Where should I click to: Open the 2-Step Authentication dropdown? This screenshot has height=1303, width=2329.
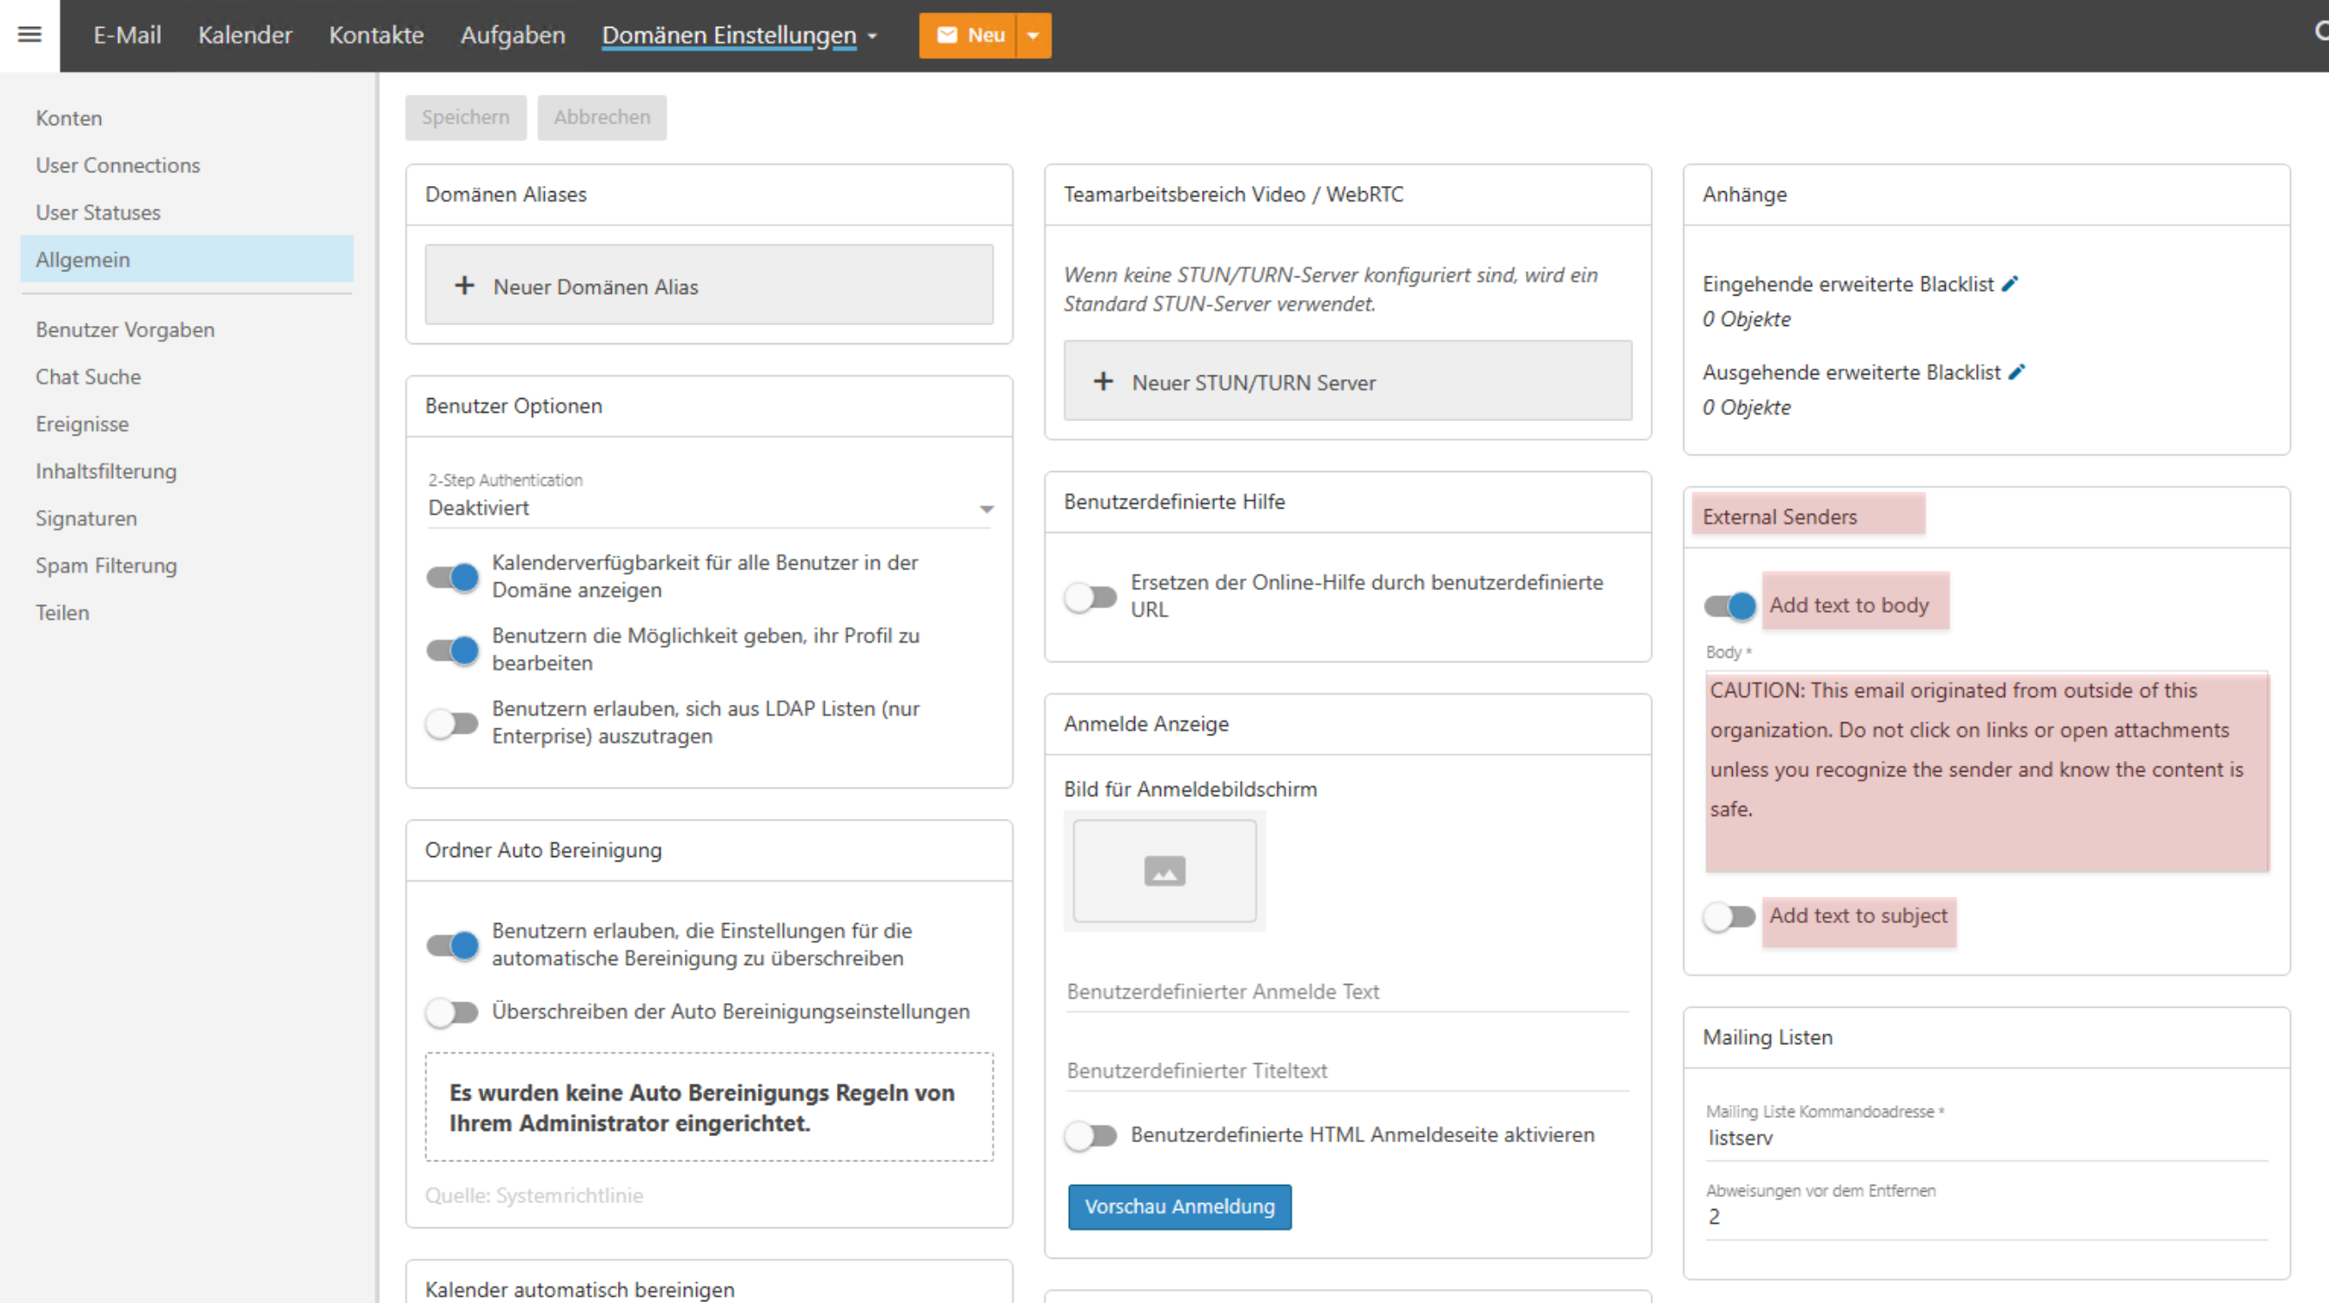click(710, 509)
